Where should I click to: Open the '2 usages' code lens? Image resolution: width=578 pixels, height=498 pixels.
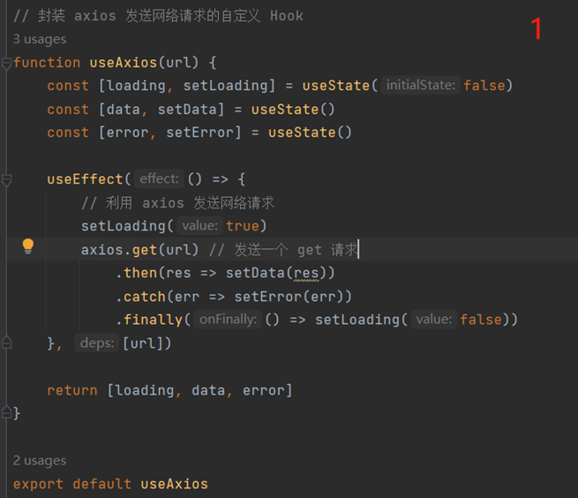(x=40, y=460)
